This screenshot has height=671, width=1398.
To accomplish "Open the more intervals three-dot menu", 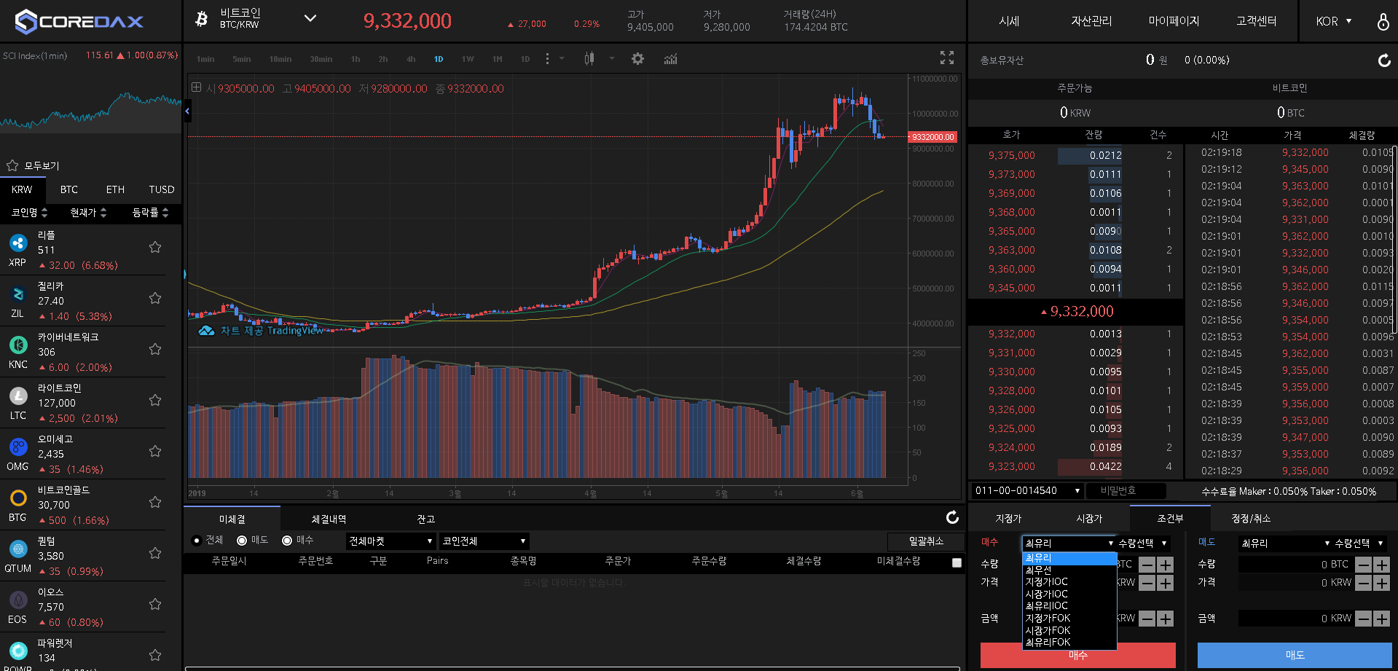I will pyautogui.click(x=547, y=58).
